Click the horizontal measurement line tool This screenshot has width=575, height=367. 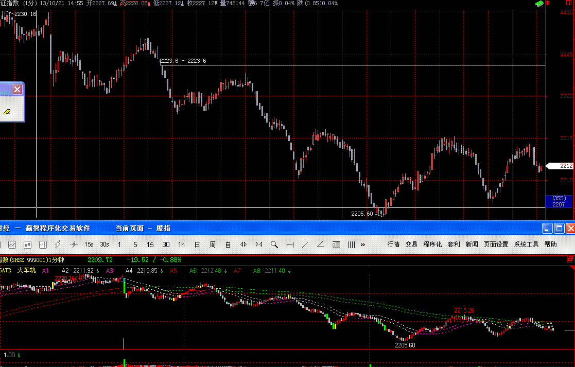point(290,244)
